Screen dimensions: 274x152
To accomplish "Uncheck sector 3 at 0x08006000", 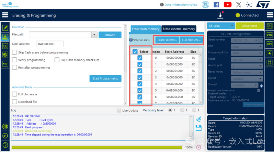I will tap(140, 77).
